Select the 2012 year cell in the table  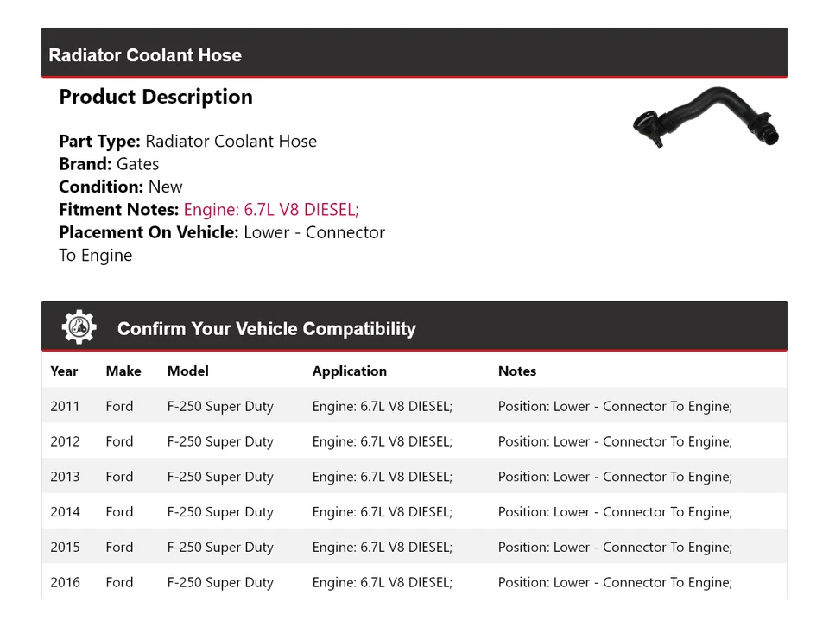point(65,442)
